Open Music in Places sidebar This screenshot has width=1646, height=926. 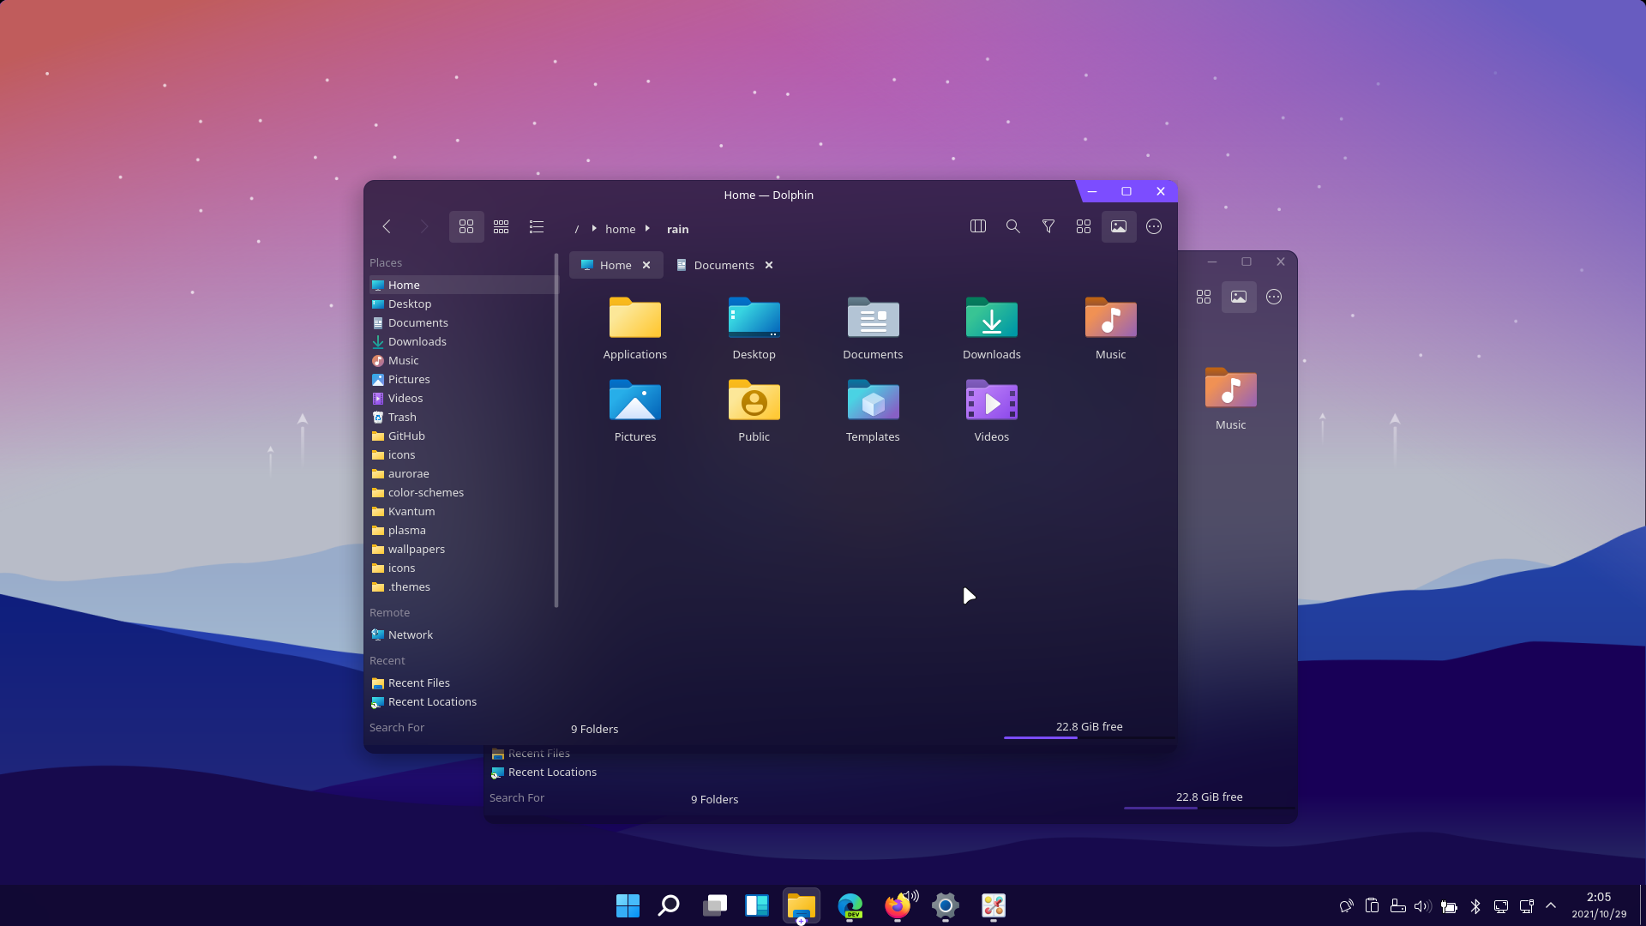coord(463,360)
